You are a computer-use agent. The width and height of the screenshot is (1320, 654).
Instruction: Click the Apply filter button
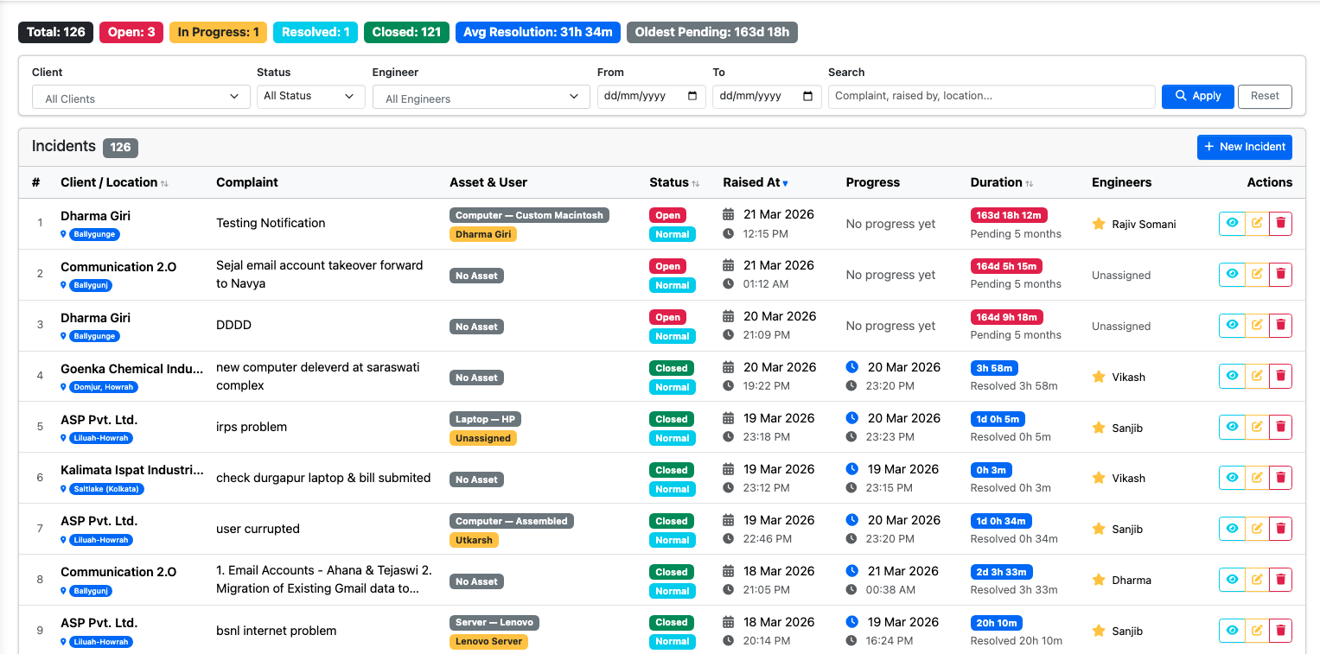1198,96
